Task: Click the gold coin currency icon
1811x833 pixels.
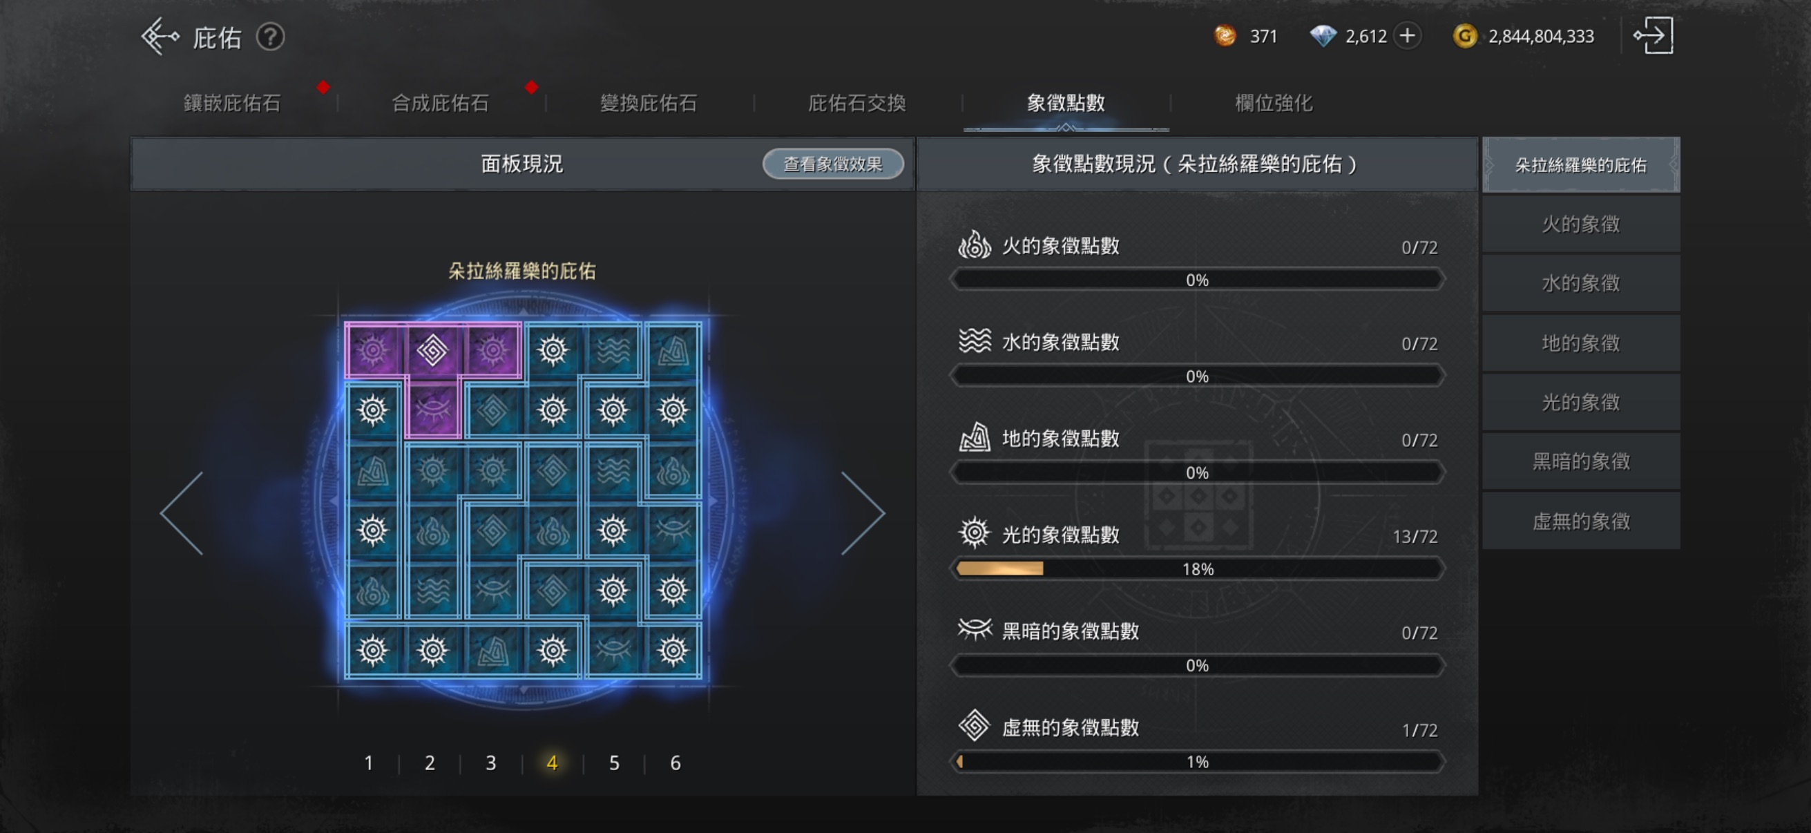Action: pyautogui.click(x=1464, y=36)
